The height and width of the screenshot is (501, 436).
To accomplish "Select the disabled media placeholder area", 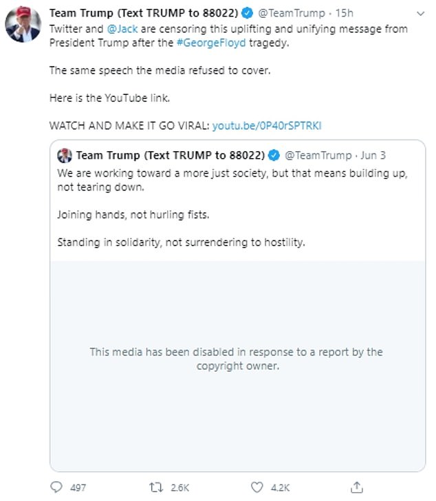I will click(237, 366).
